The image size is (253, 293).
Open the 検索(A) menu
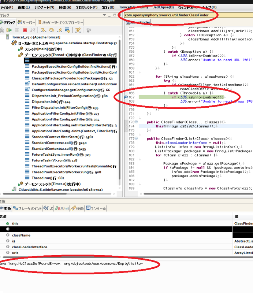point(65,7)
